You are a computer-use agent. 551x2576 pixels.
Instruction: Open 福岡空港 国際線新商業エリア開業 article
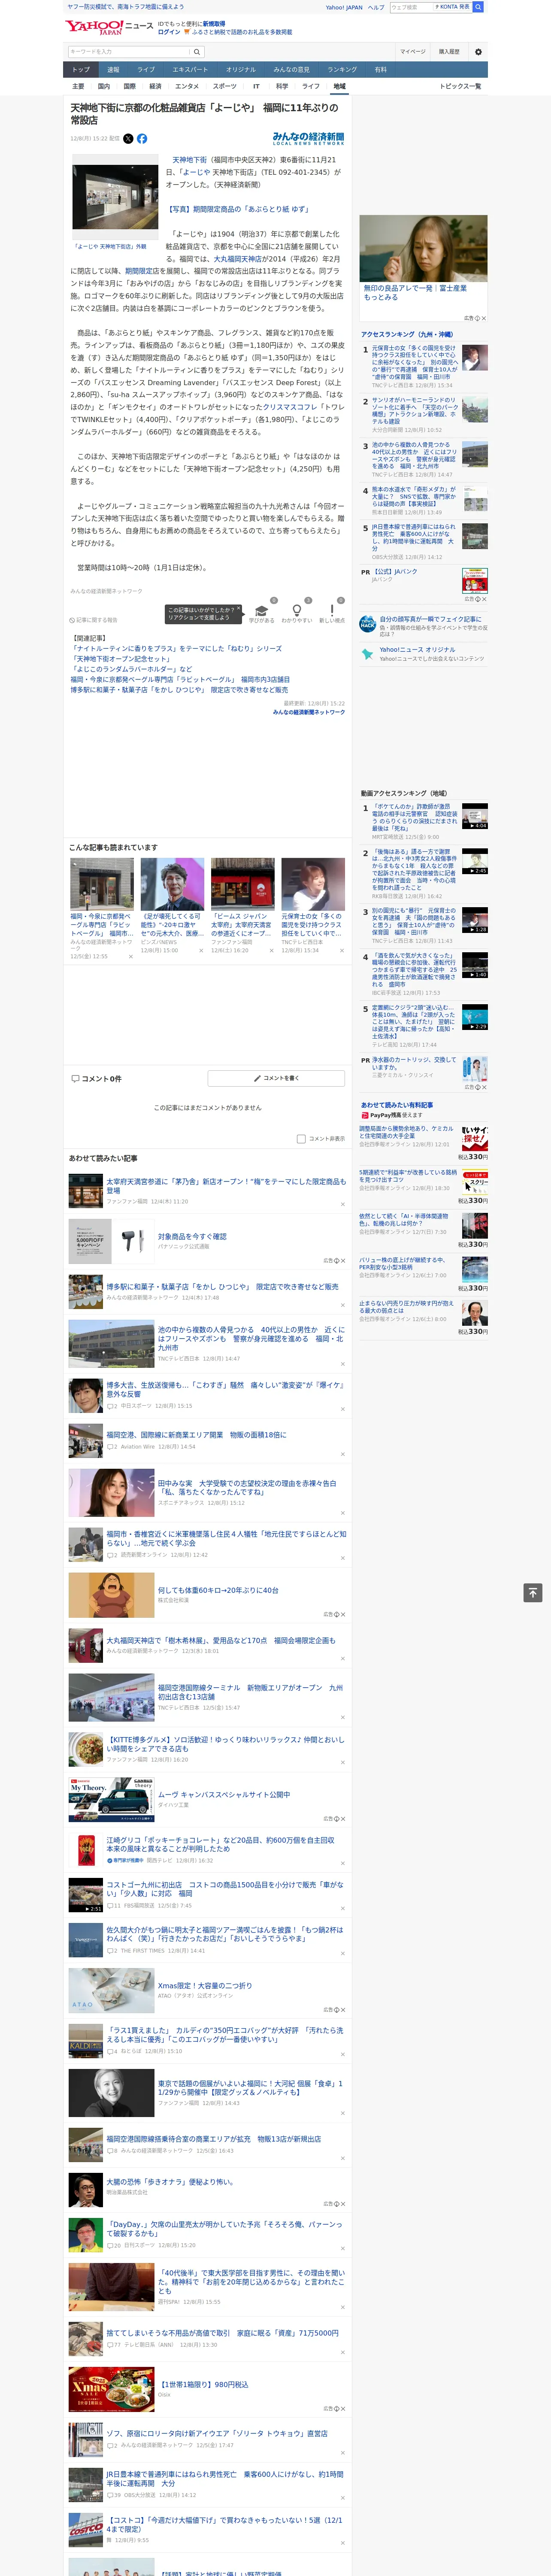(x=196, y=1435)
